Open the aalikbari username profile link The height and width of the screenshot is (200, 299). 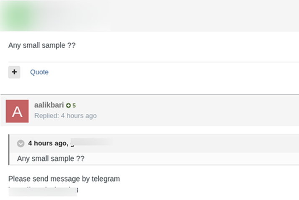[49, 105]
